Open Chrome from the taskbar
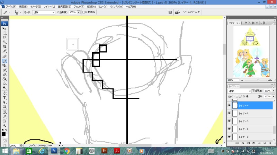The image size is (277, 155). click(66, 151)
